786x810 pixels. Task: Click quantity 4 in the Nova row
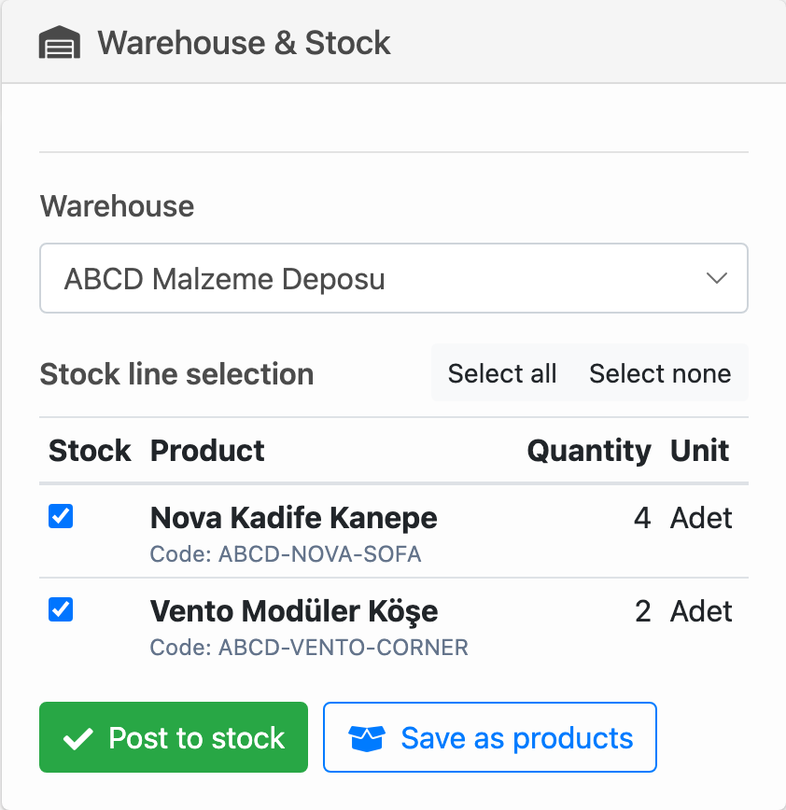click(642, 518)
